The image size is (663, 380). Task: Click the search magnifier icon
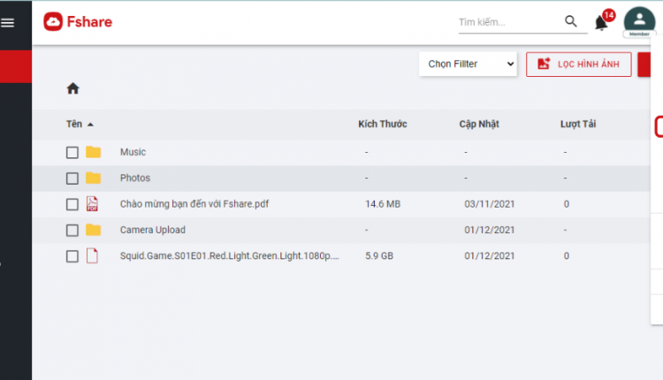(571, 21)
